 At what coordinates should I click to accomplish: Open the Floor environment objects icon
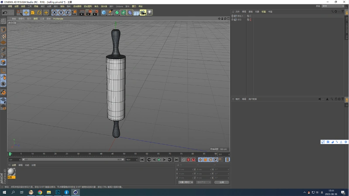[x=137, y=13]
